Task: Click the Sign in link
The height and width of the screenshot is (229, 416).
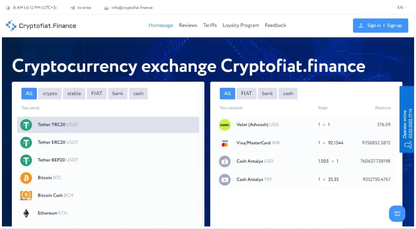Action: click(374, 25)
